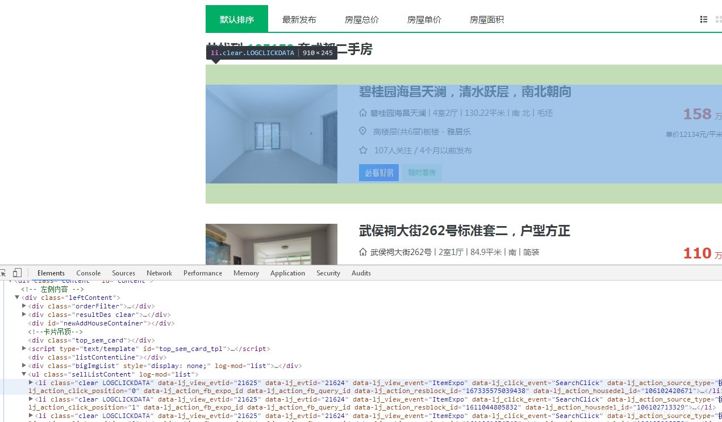Open photo thumbnail of 武侯祠大街262号 listing
The height and width of the screenshot is (422, 722).
click(x=272, y=244)
